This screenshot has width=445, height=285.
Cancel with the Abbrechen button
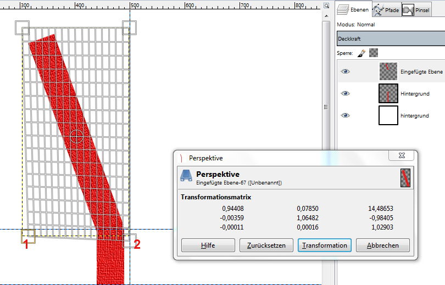[x=382, y=245]
